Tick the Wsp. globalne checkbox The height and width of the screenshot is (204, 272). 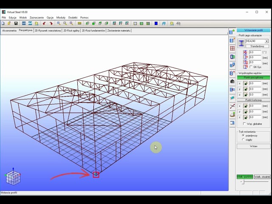tap(244, 124)
